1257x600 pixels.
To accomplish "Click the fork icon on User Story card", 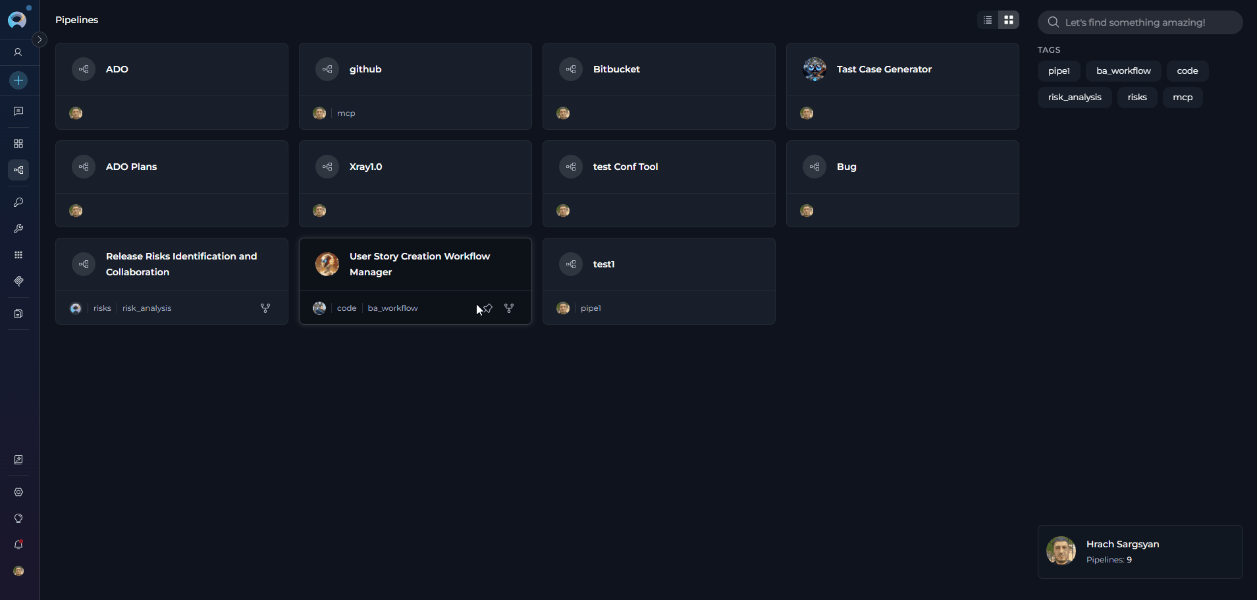I will point(510,308).
